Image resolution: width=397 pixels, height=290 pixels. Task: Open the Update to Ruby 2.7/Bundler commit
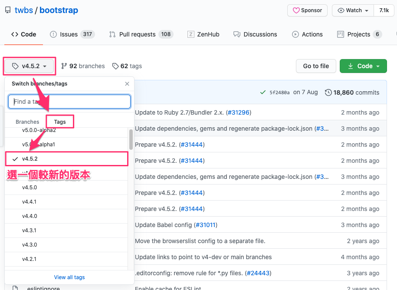(x=179, y=112)
